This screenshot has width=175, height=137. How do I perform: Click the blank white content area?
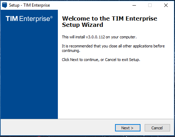point(116,91)
